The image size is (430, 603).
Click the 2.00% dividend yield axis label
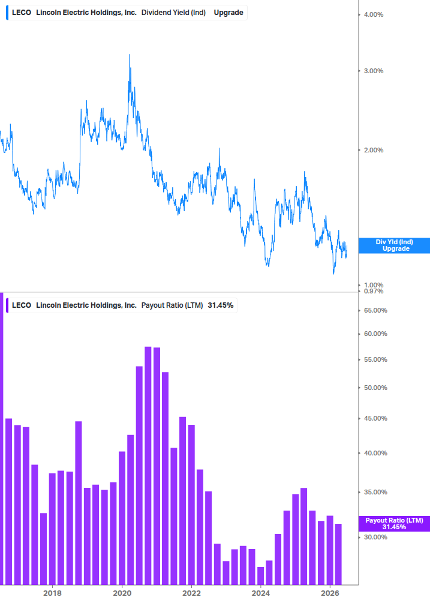point(374,150)
